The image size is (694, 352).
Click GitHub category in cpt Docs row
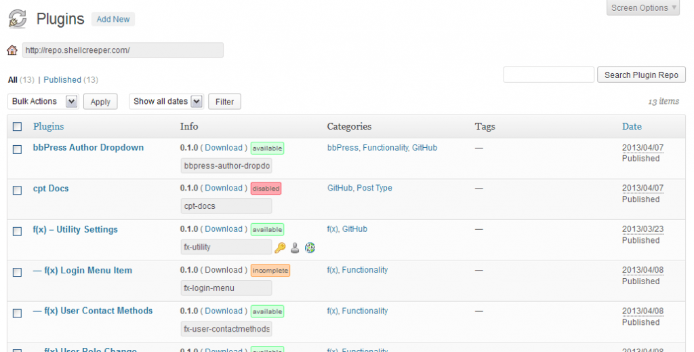[x=340, y=188]
